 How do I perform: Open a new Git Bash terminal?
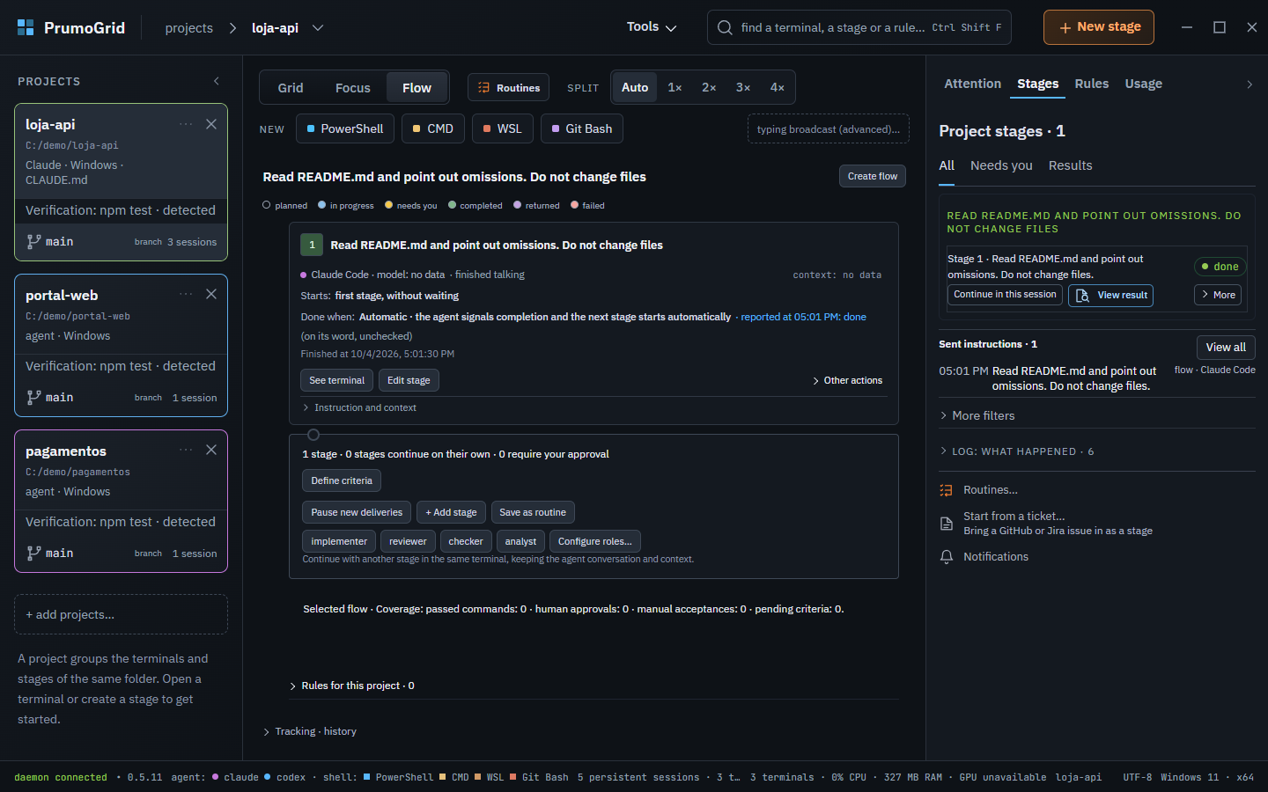[x=582, y=128]
